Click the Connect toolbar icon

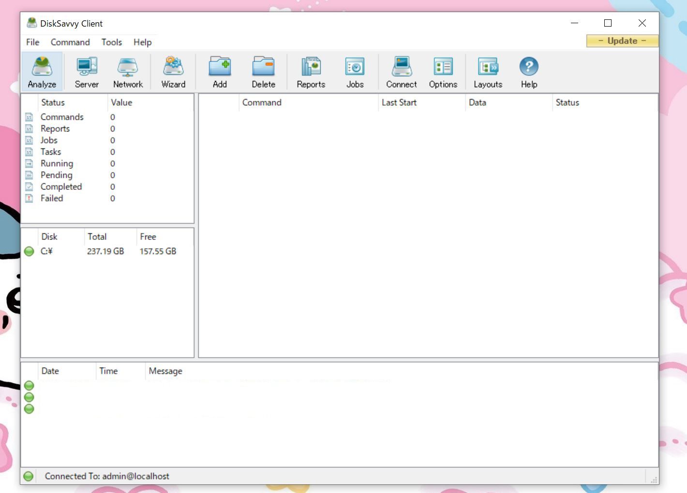tap(401, 72)
